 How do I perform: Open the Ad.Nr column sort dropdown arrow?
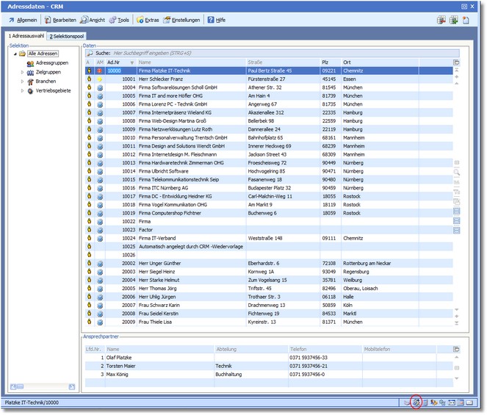(x=132, y=62)
